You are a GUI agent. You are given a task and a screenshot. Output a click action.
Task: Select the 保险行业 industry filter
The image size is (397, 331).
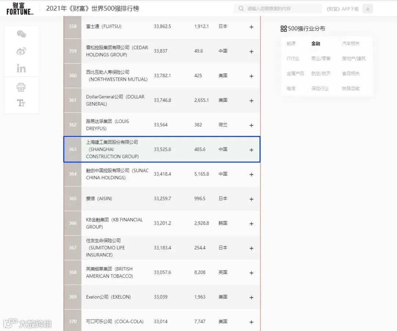(x=320, y=88)
